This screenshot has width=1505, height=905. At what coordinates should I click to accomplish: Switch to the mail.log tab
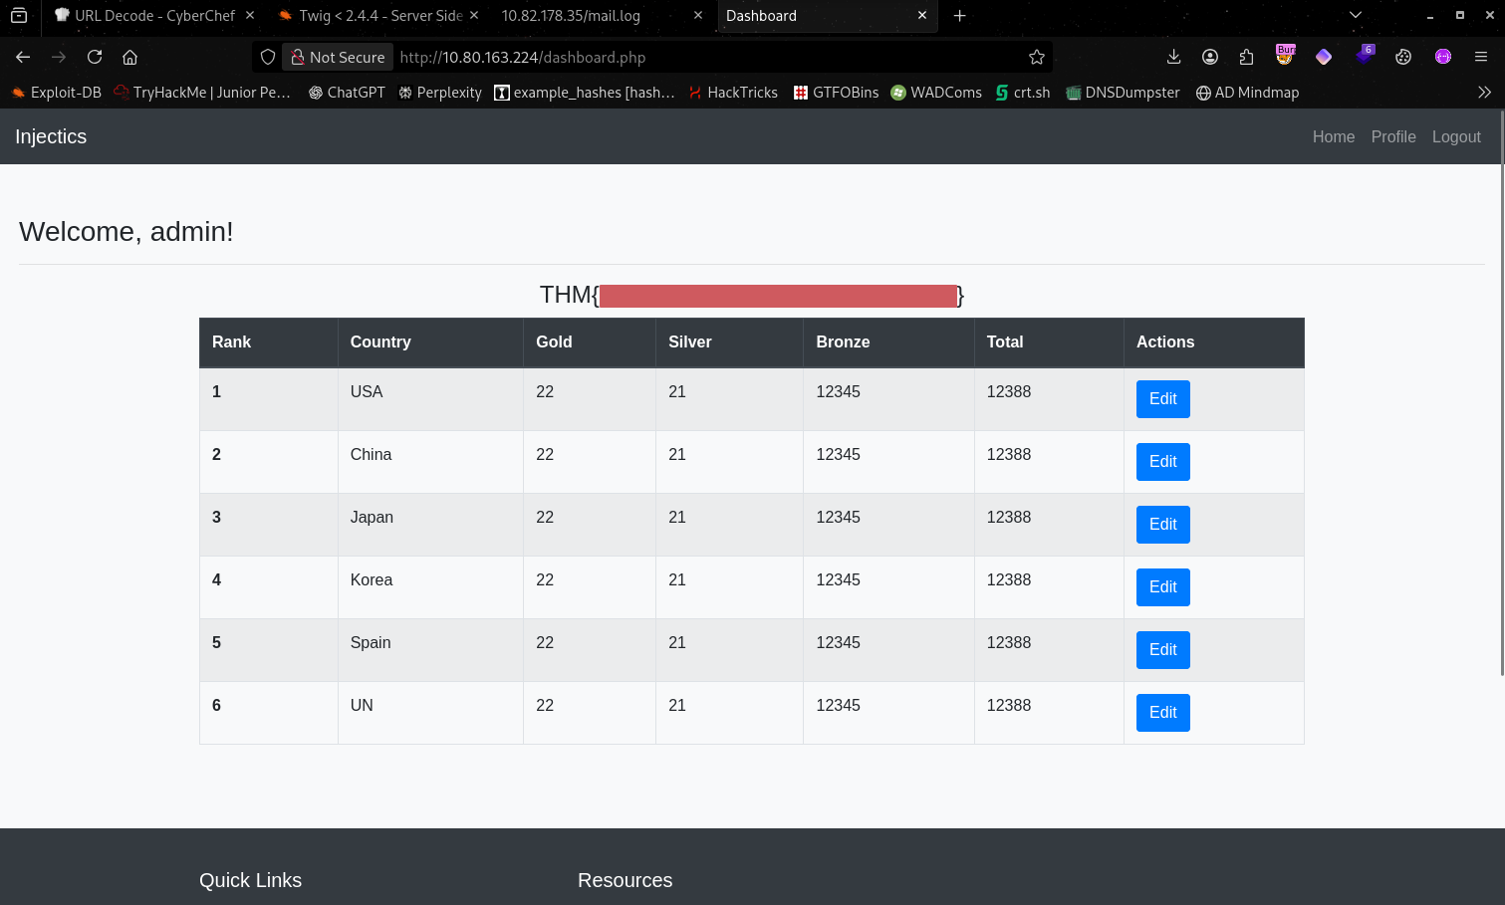[x=571, y=15]
